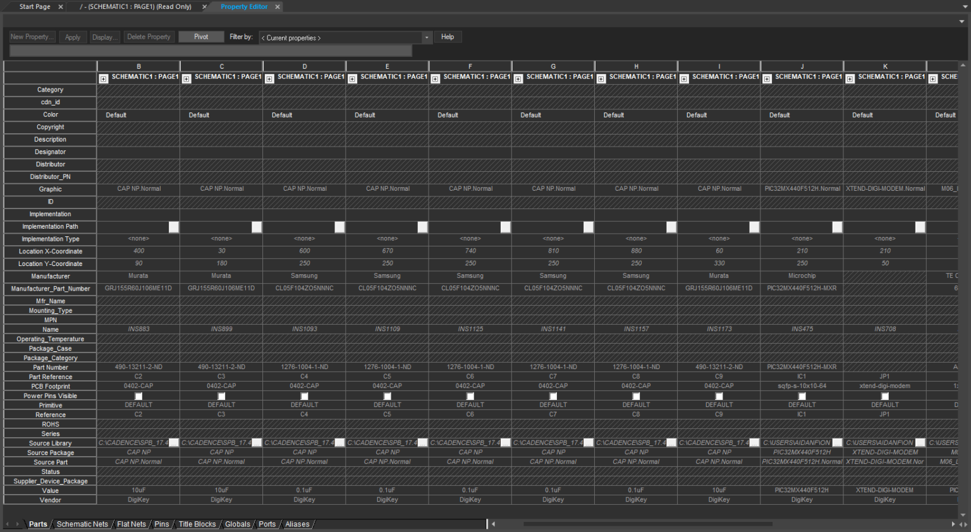Click Source Library browse button for IC1 column
Image resolution: width=971 pixels, height=532 pixels.
click(x=837, y=443)
